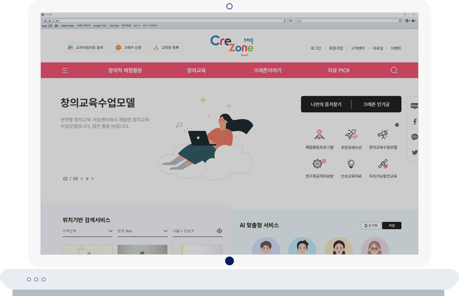Click the 서울시 강남구 location input field
The image size is (459, 296).
(193, 231)
